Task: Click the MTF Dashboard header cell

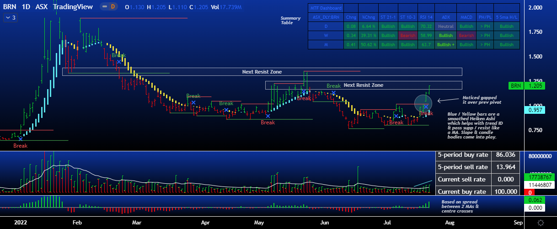Action: pyautogui.click(x=326, y=8)
